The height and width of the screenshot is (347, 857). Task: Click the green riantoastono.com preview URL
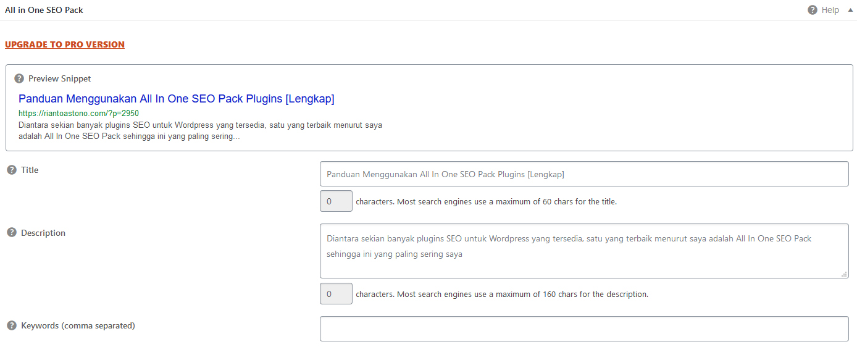pyautogui.click(x=78, y=114)
